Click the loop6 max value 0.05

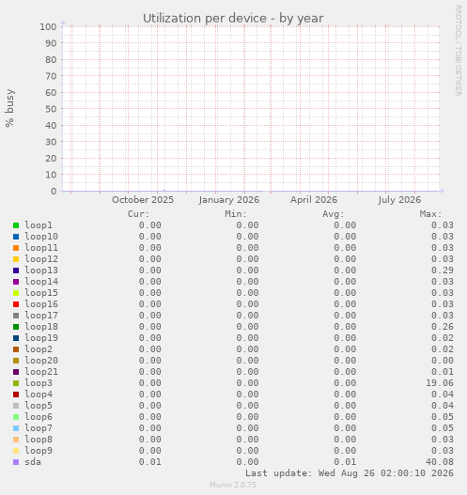443,417
